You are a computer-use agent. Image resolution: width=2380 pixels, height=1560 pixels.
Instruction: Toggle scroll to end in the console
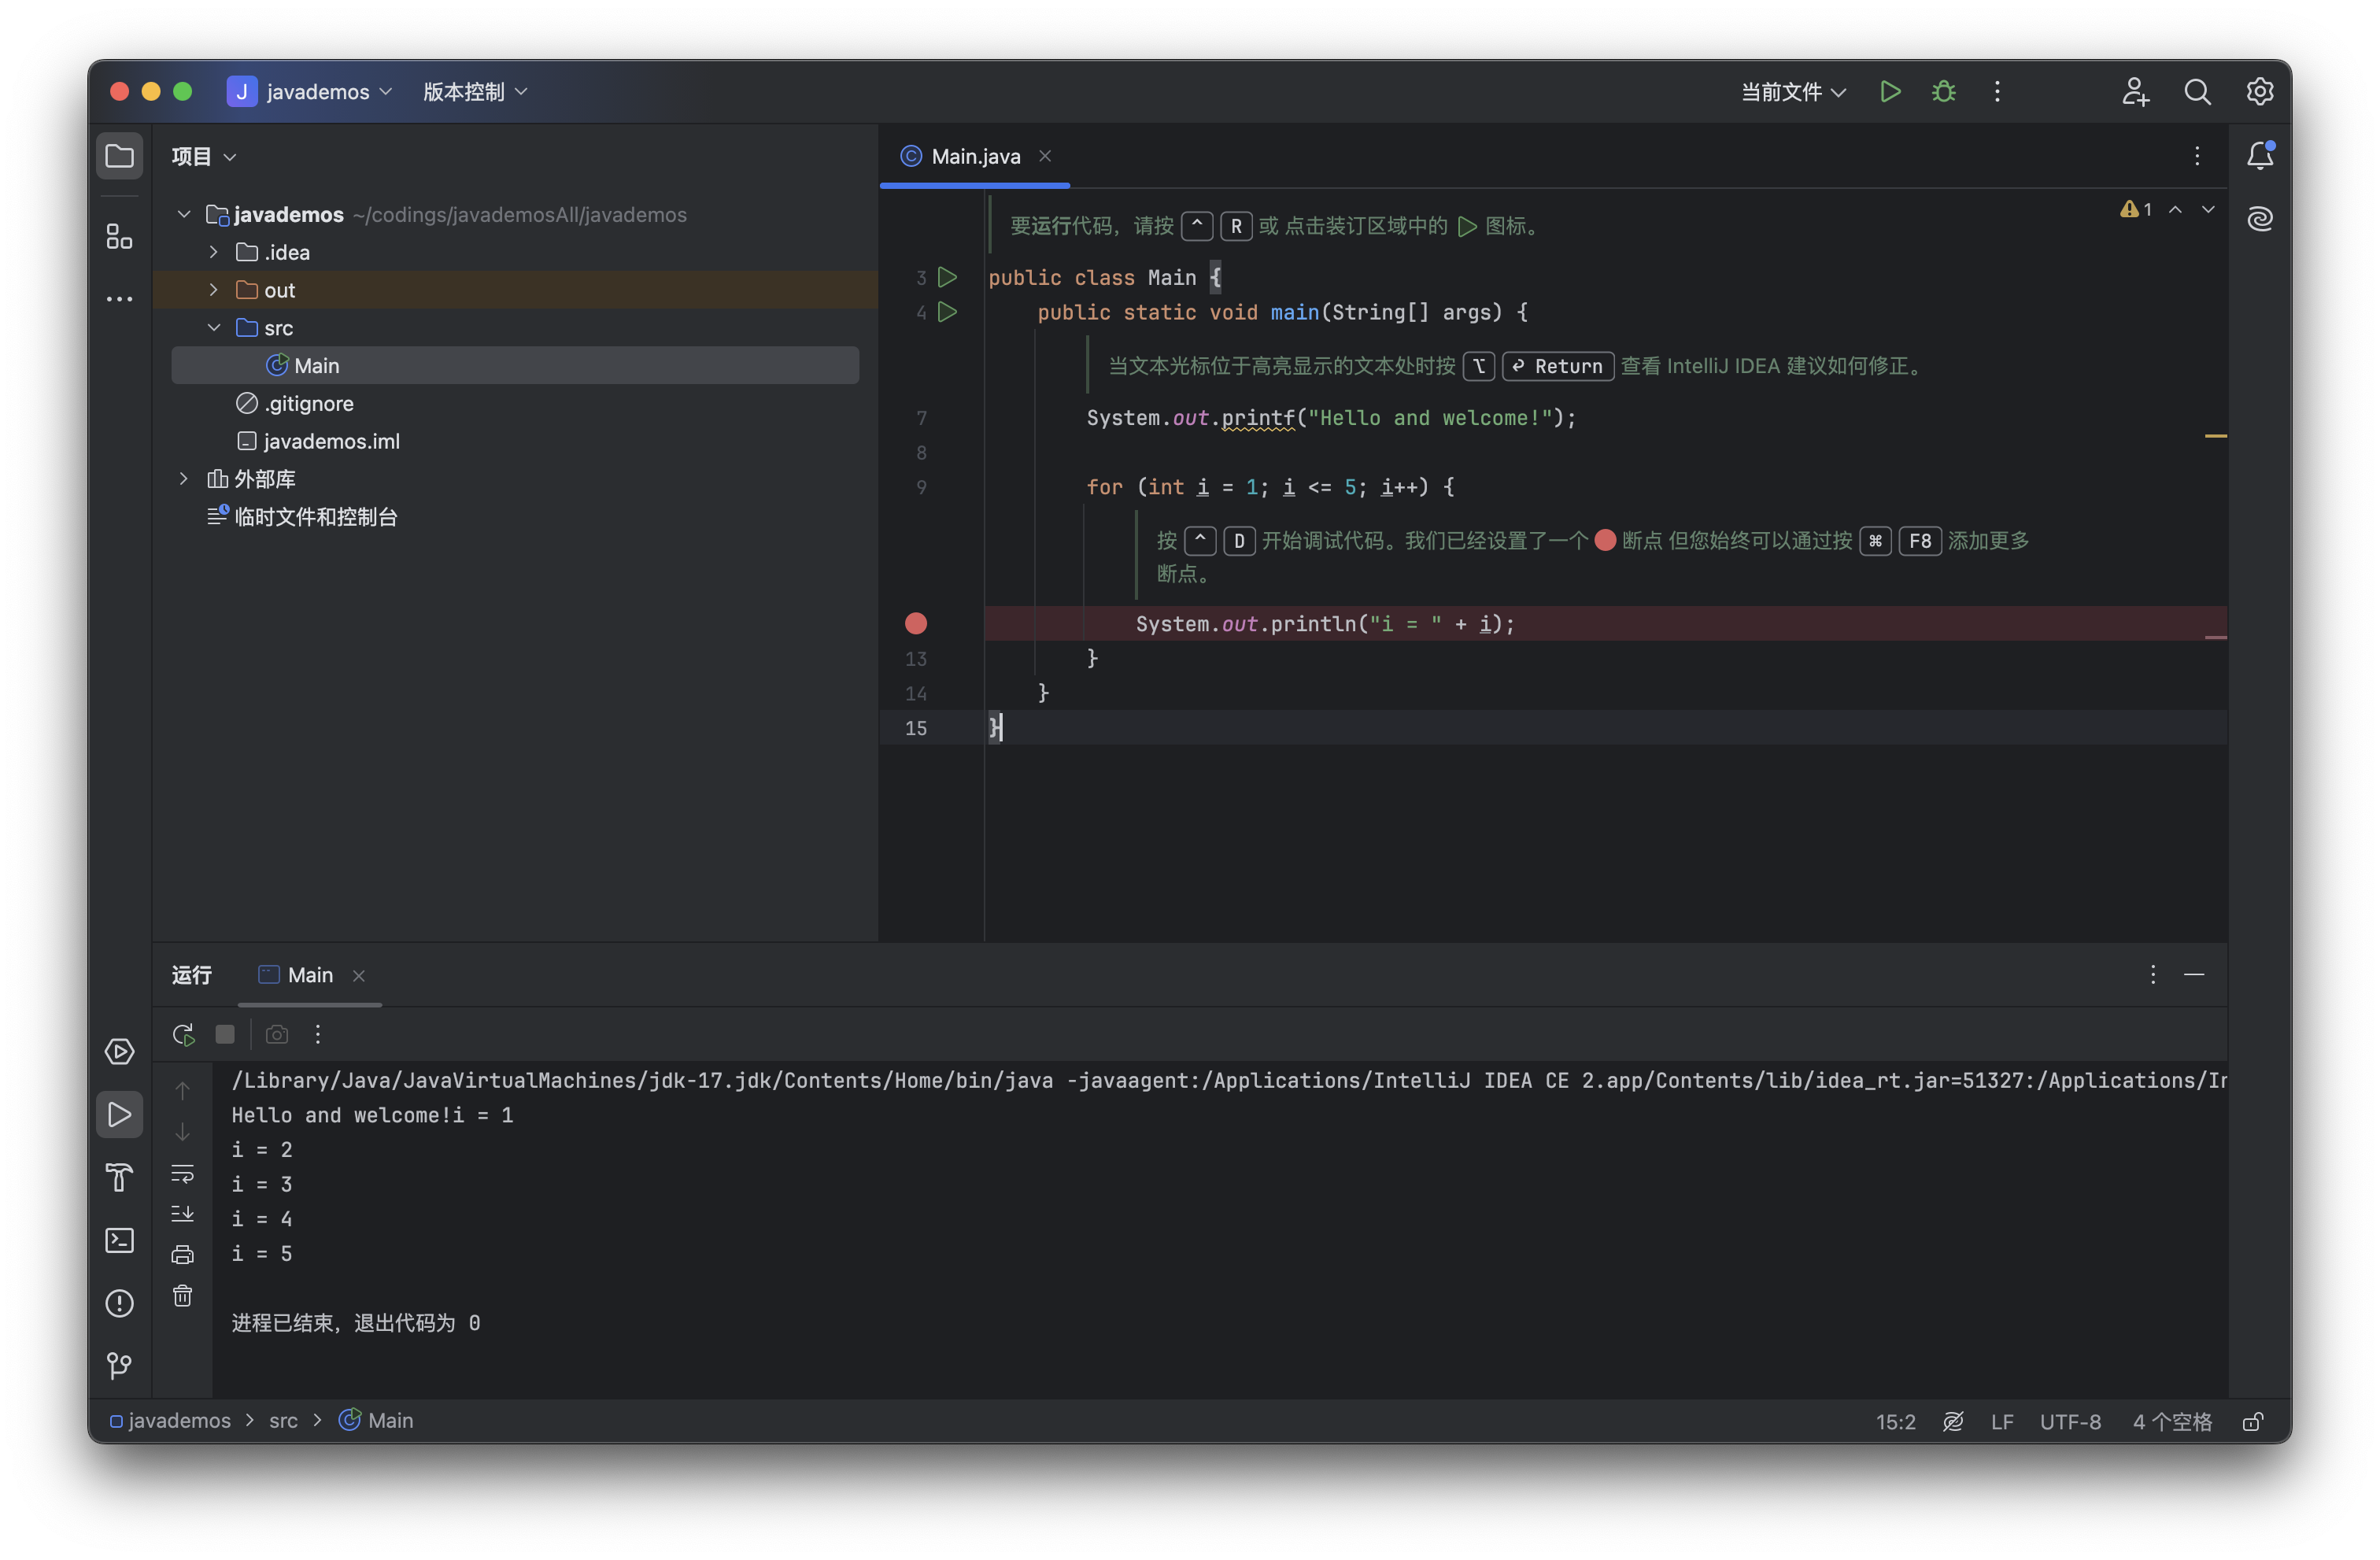(x=182, y=1213)
